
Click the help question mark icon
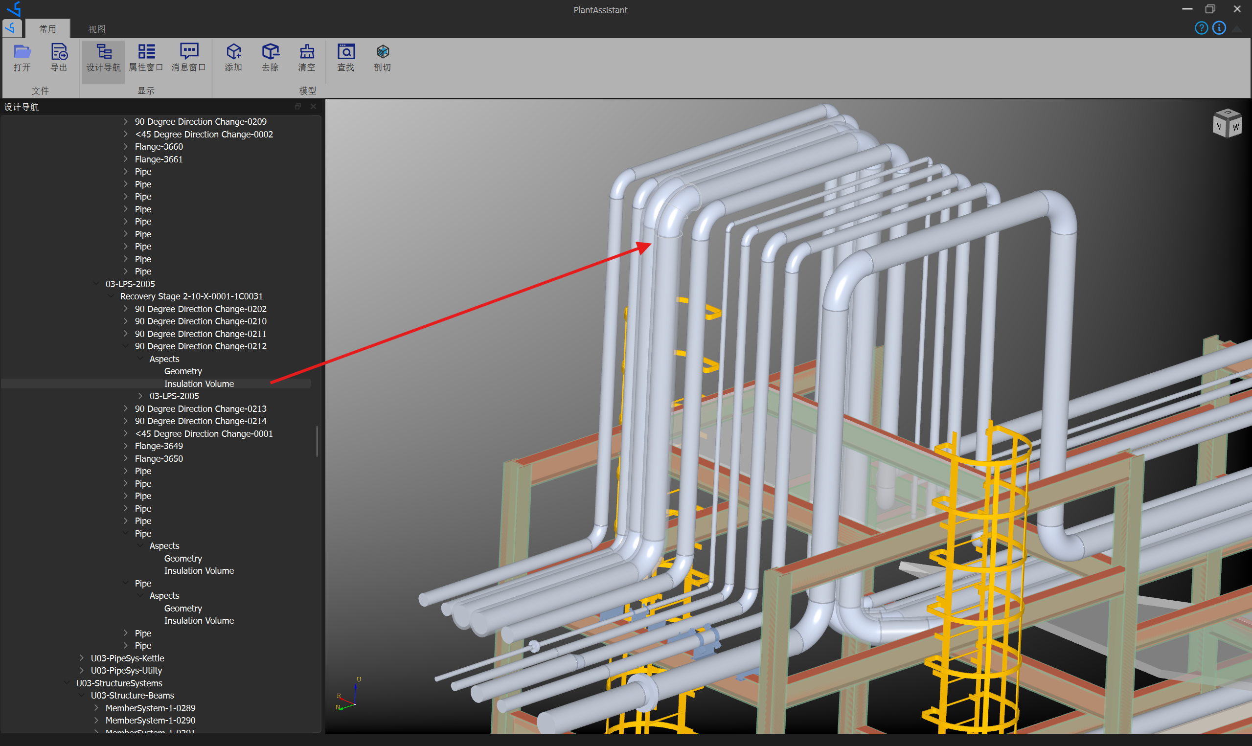(1201, 28)
